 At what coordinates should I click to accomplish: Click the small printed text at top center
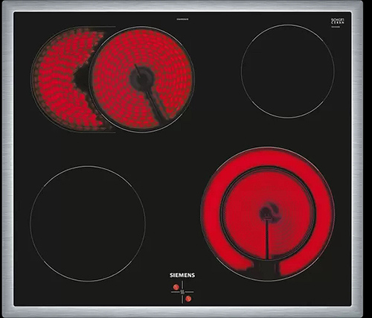182,19
